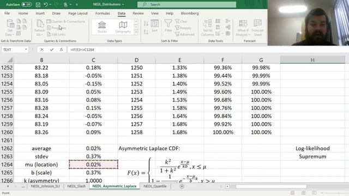Viewport: 349px width, 196px height.
Task: Switch to NEDL_Quantile sheet tab
Action: pos(155,186)
